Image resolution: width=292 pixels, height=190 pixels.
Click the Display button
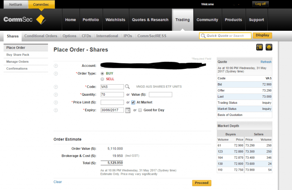[262, 35]
